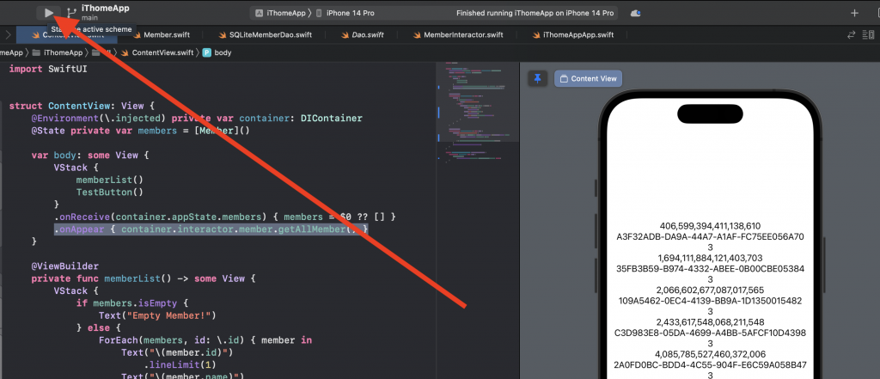Choose the iPhone 14 Pro run destination
Screen dimensions: 880x379
345,13
